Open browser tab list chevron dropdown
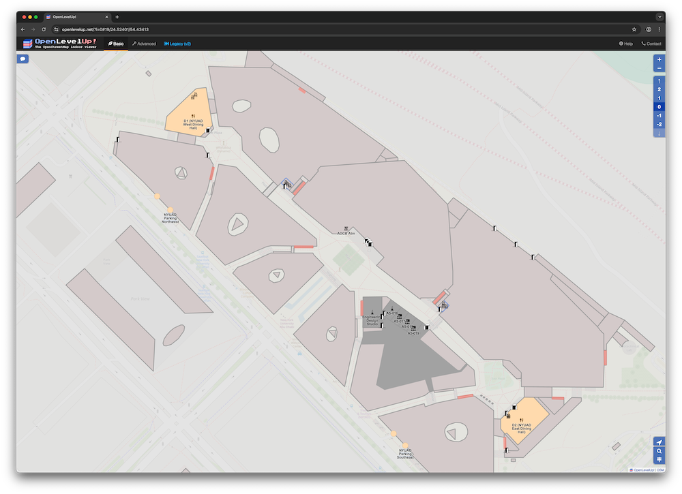The width and height of the screenshot is (682, 494). pos(659,16)
